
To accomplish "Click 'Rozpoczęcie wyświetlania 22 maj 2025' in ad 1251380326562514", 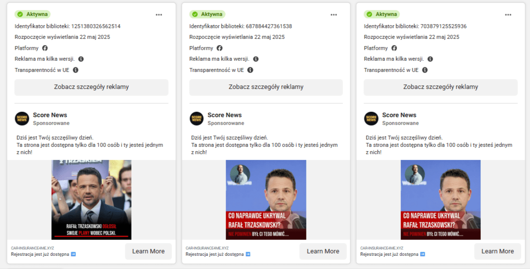I will pyautogui.click(x=62, y=37).
